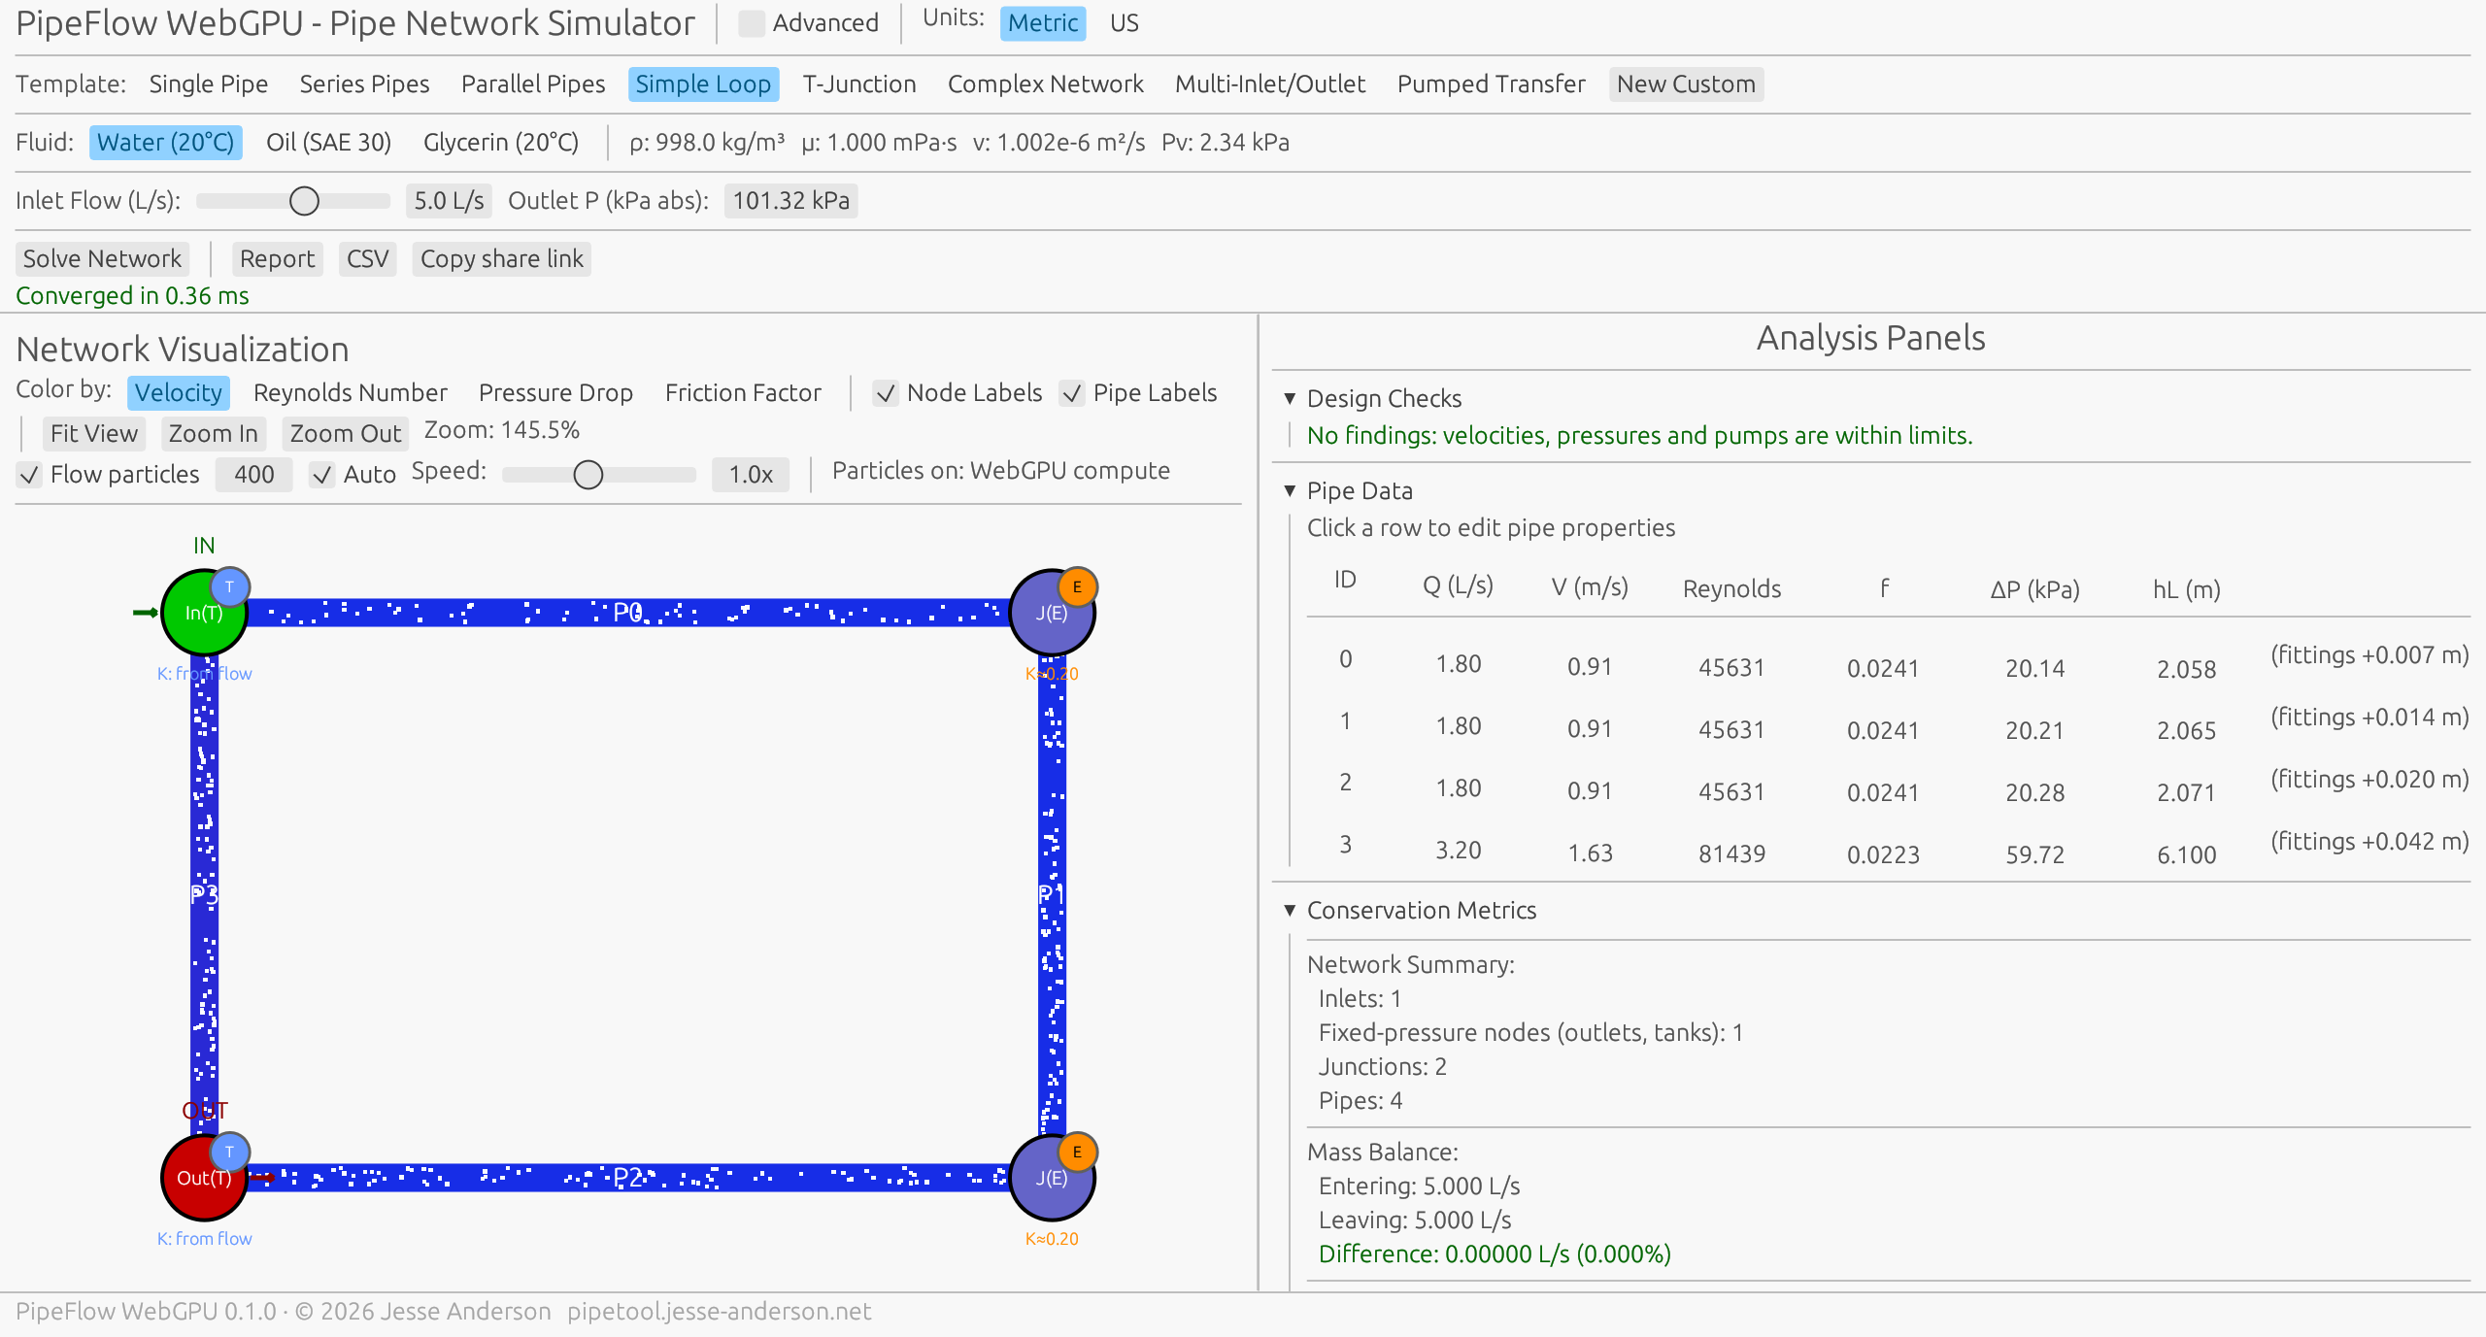Click Copy share link
Screen dimensions: 2486x1337
(x=501, y=259)
